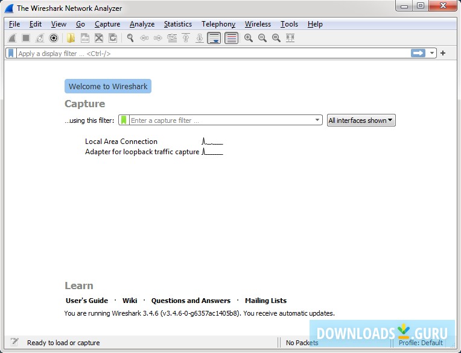Go to previous packet arrow
This screenshot has height=353, width=461.
click(x=144, y=38)
